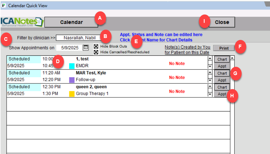Click down arrow of 1, test note scrollbar
270x154 pixels.
210,66
